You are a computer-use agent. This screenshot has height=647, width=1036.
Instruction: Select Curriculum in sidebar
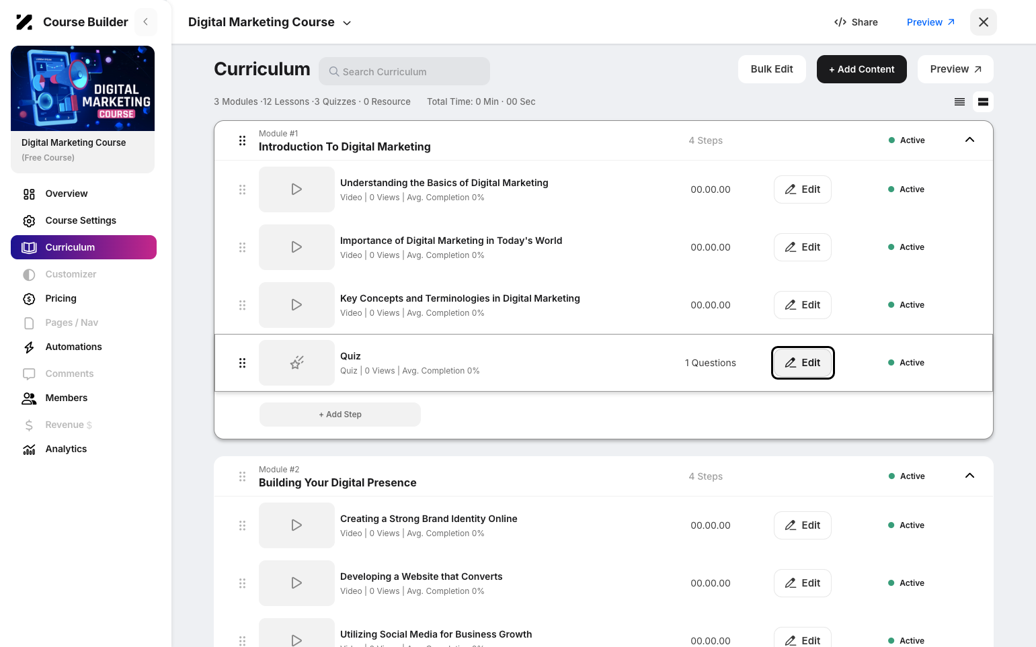83,247
